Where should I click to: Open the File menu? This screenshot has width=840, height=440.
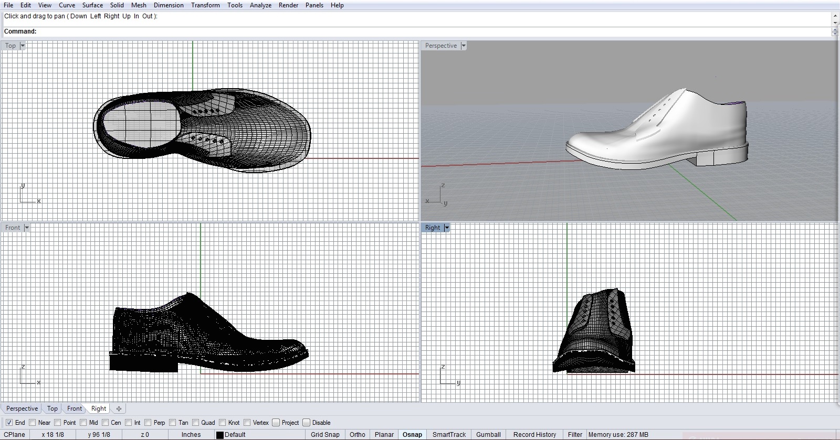(x=8, y=5)
